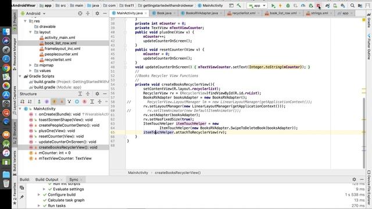Open the profiler gauge icon
This screenshot has width=372, height=209.
303,5
